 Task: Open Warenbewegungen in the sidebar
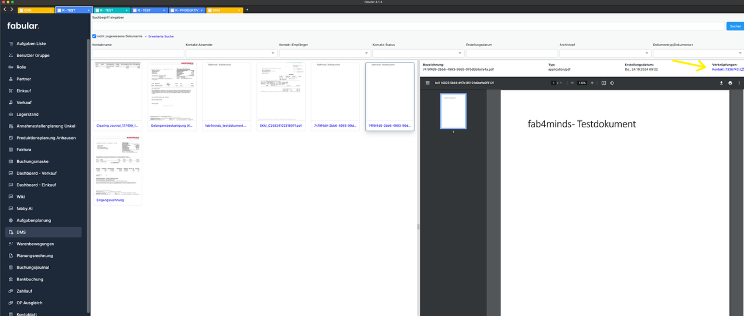(x=43, y=244)
